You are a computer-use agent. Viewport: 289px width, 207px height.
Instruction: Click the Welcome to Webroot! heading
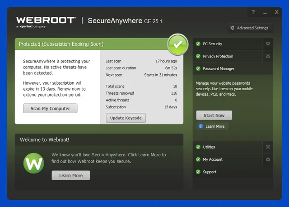point(45,140)
